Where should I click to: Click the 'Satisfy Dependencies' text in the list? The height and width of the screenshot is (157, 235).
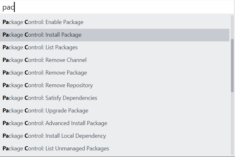[71, 98]
